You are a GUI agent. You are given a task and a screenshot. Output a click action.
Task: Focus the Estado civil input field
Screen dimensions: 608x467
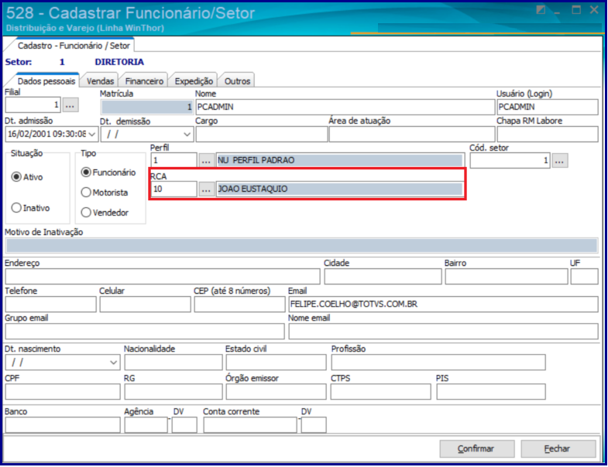click(276, 363)
